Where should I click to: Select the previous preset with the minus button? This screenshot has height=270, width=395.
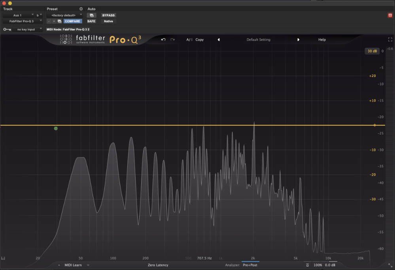coord(49,21)
